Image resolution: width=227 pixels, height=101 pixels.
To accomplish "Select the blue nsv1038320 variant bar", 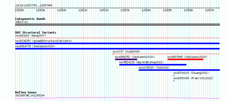I will coord(179,70).
